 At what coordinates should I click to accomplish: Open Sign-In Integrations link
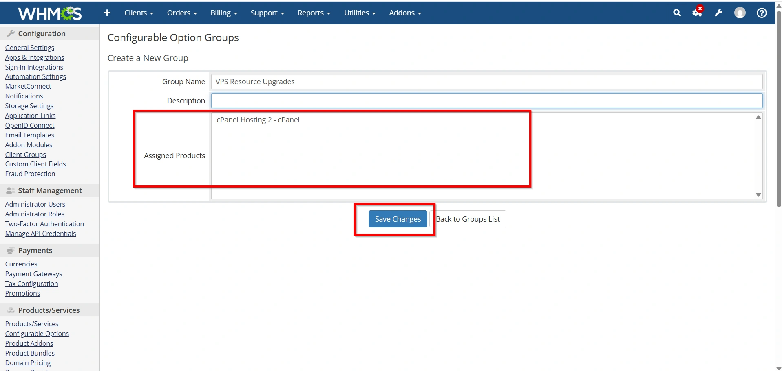click(34, 67)
